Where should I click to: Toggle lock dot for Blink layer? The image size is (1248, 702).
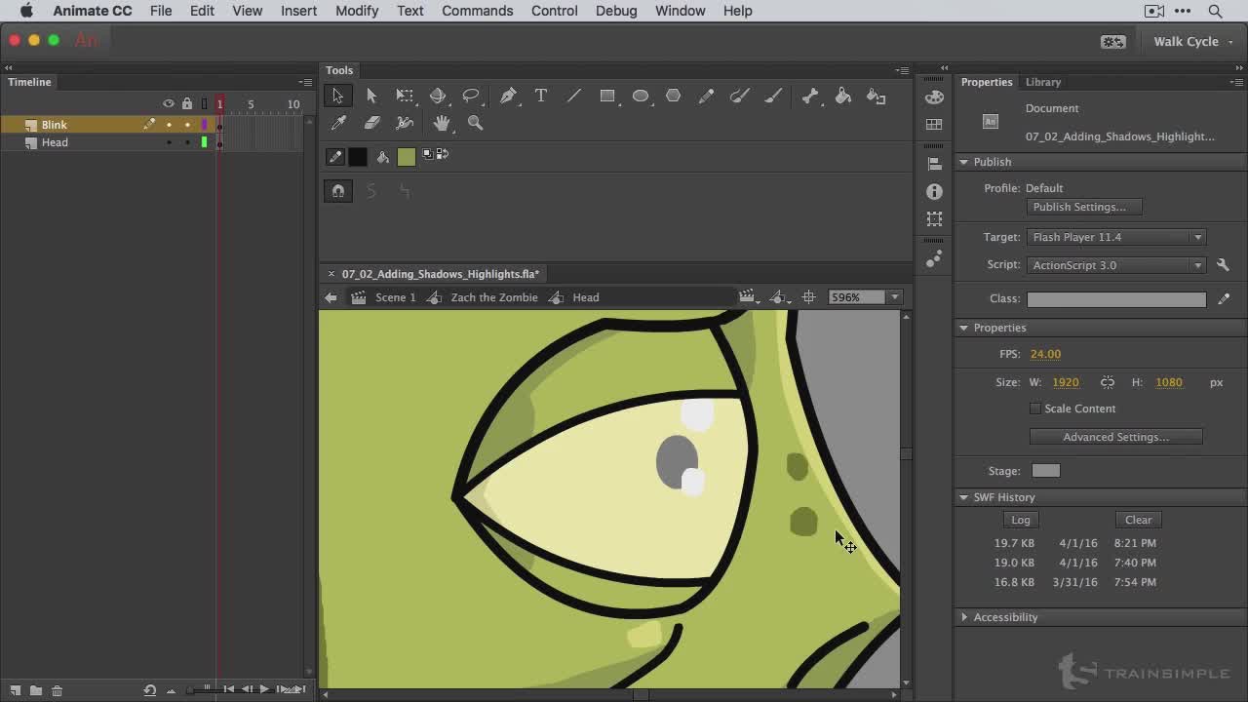pyautogui.click(x=187, y=125)
